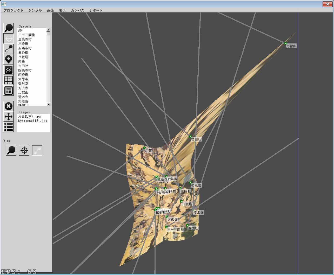The image size is (334, 275).
Task: Select the highlighted crosshair target tool in the toolbar
Action: tap(9, 39)
